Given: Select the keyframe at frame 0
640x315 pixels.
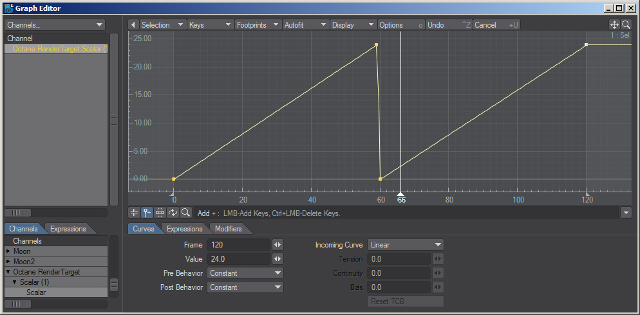Looking at the screenshot, I should (173, 179).
